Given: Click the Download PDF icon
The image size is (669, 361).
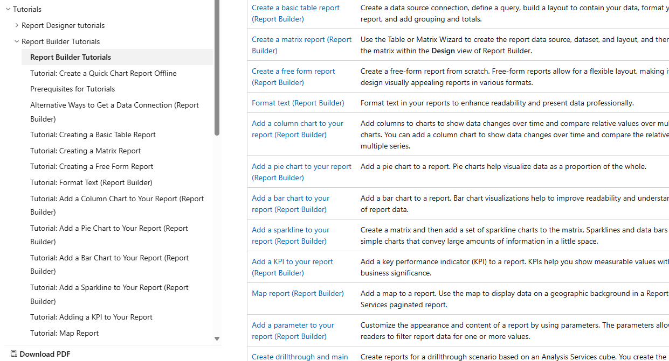Looking at the screenshot, I should point(14,354).
